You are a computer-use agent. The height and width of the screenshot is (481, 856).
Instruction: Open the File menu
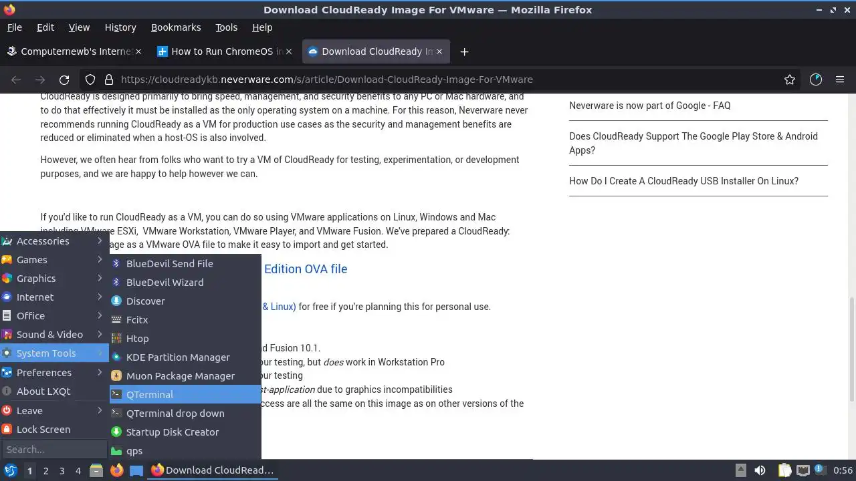(14, 27)
